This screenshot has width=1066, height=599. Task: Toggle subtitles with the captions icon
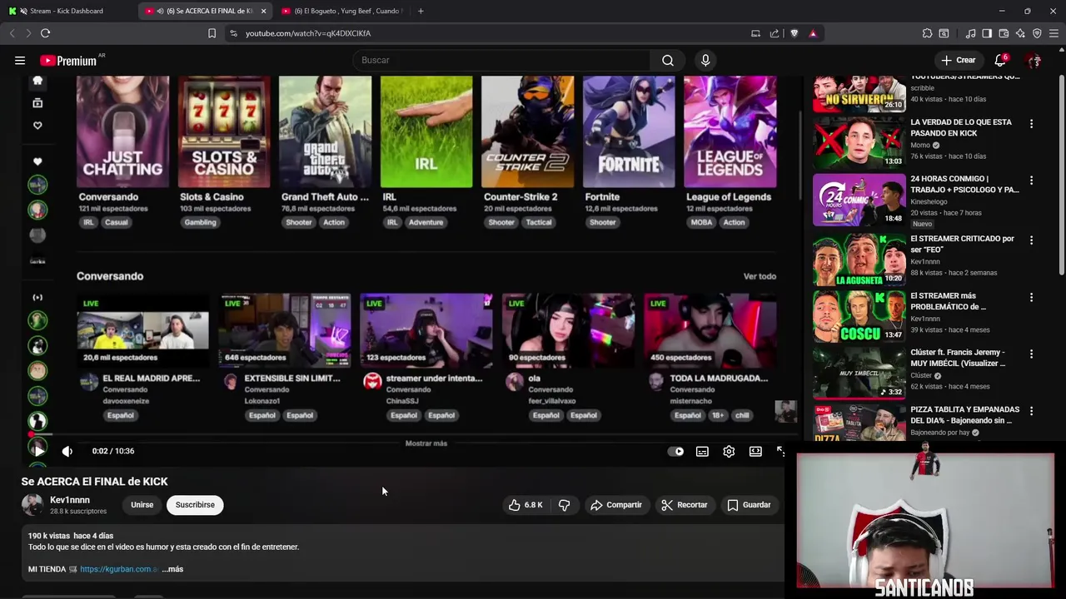702,451
